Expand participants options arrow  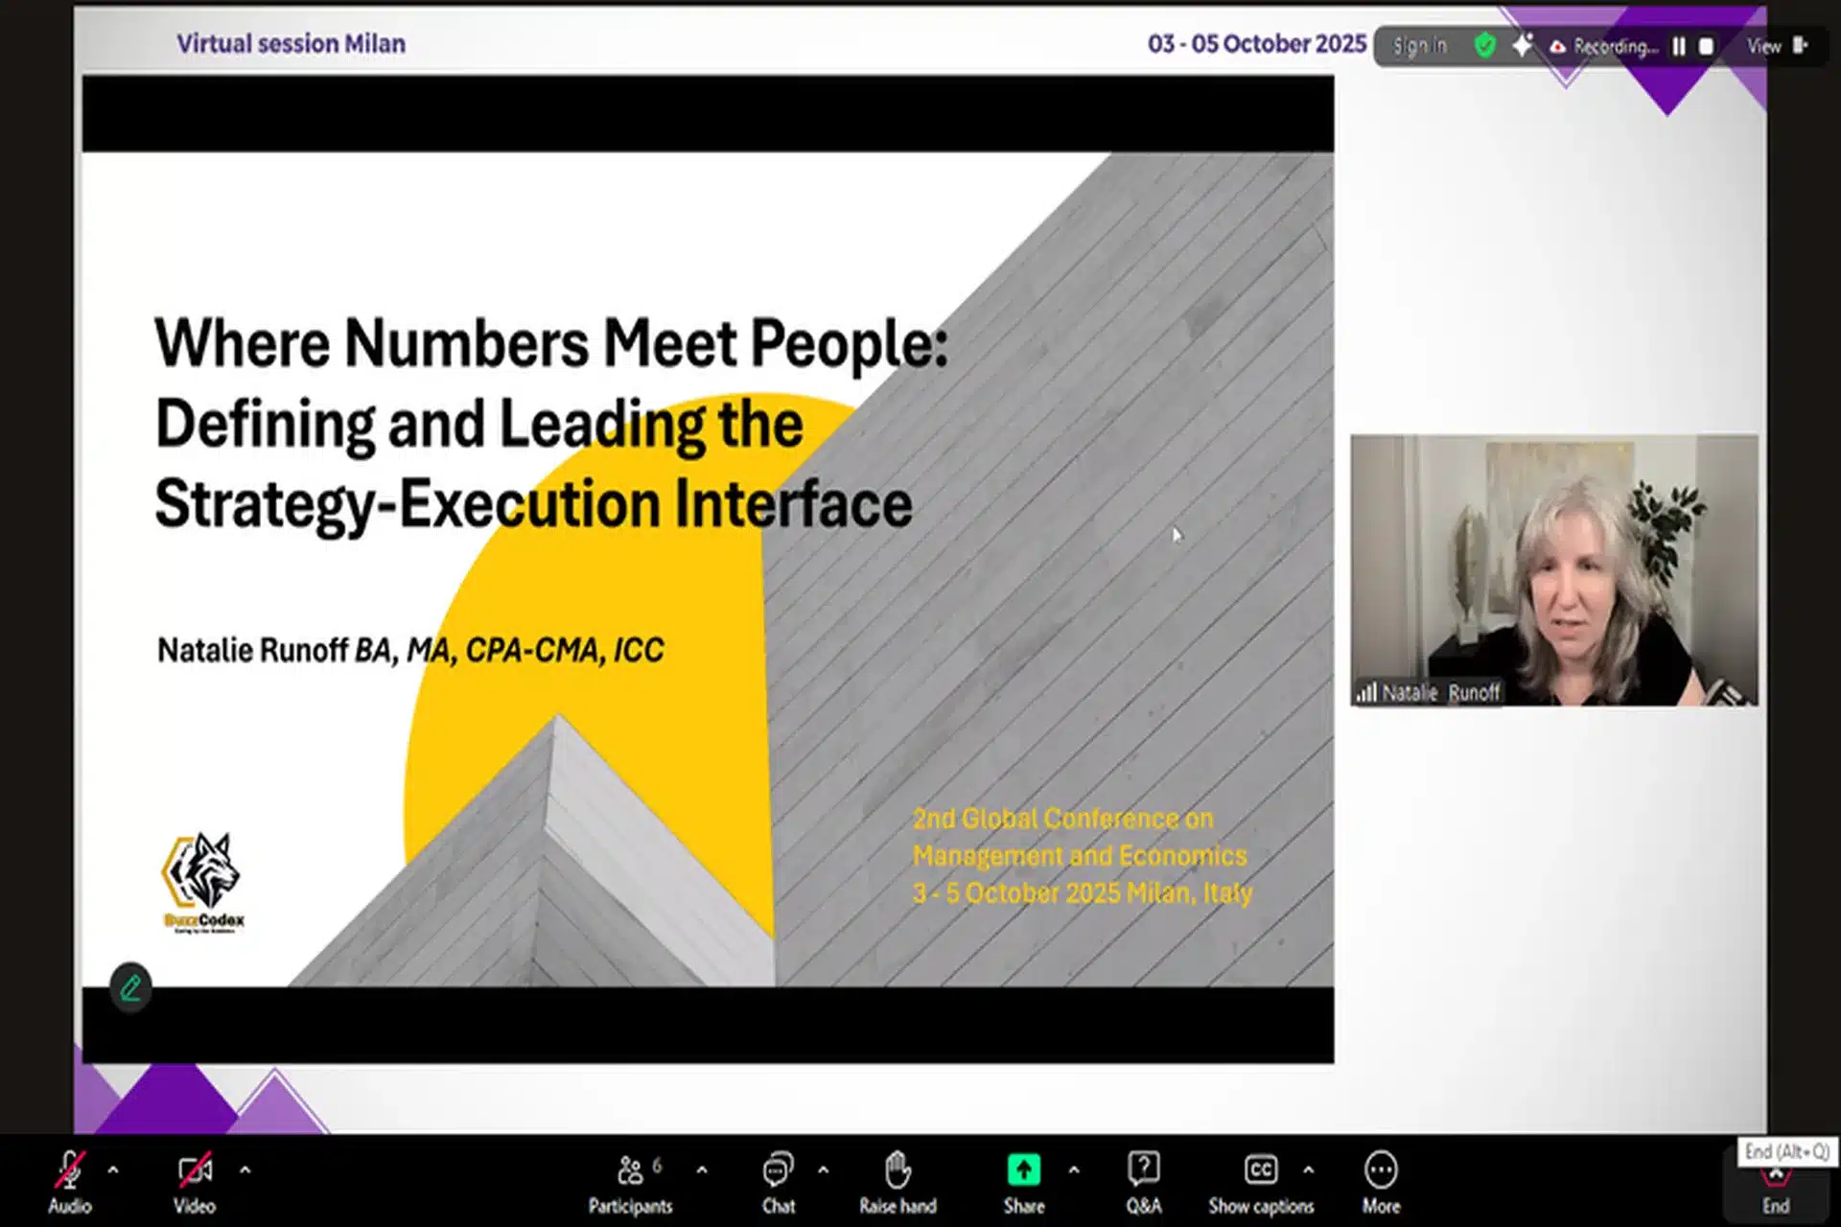point(702,1170)
